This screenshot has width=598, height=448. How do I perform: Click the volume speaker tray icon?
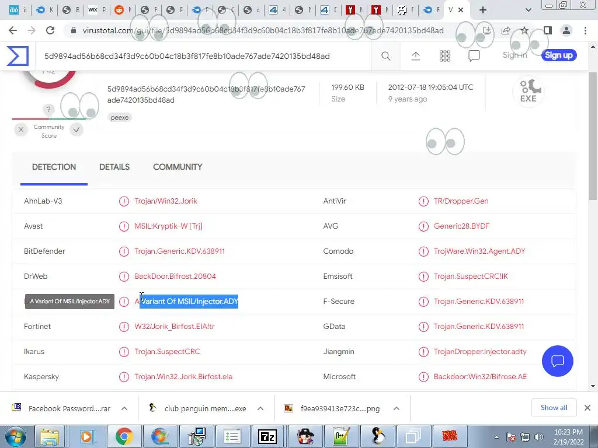pos(539,437)
